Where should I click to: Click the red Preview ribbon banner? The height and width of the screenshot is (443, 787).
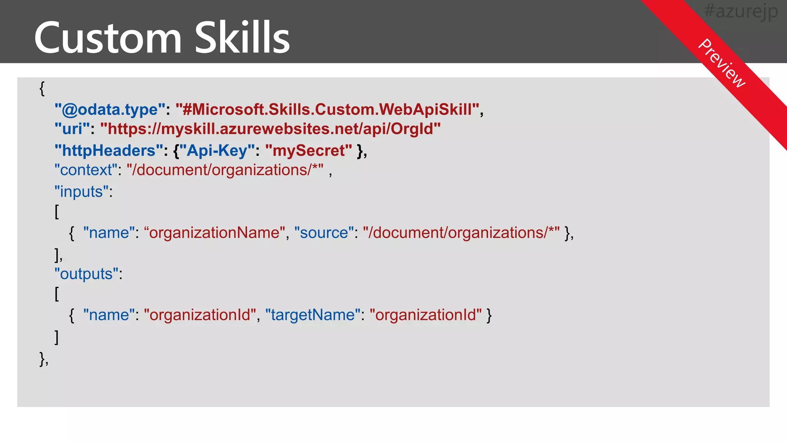tap(722, 63)
